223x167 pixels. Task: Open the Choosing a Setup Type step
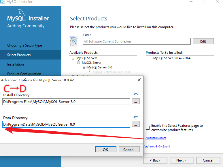pos(24,45)
